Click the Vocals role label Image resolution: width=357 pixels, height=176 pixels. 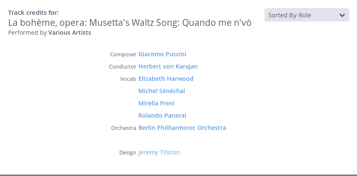pos(128,79)
